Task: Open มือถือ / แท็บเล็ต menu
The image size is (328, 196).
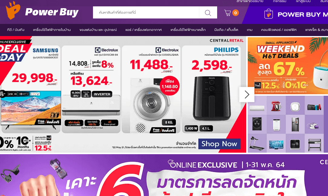Action: point(226,30)
